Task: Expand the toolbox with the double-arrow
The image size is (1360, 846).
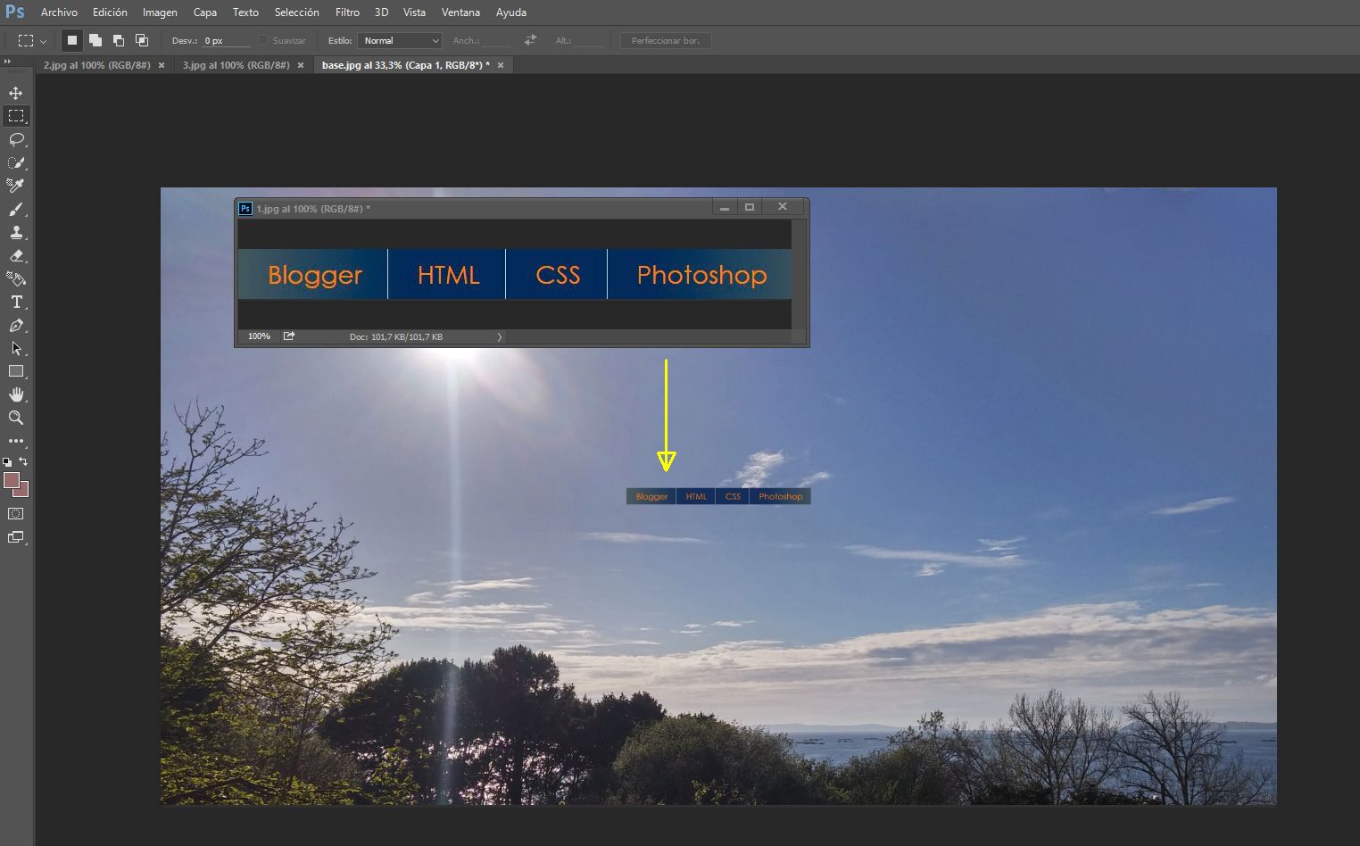Action: coord(7,62)
